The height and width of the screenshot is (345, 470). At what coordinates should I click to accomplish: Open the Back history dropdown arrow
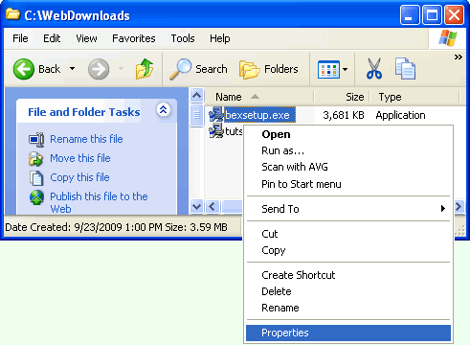tap(73, 69)
